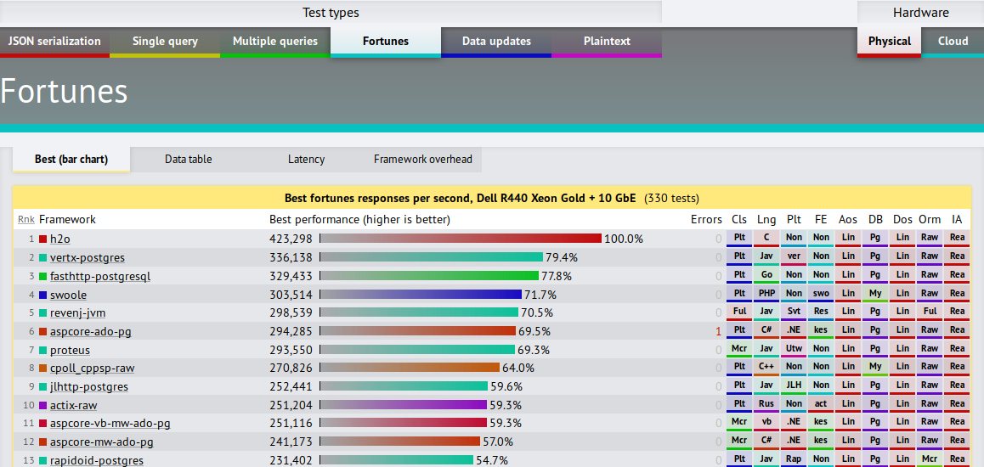Select the Fortunes test tab
The height and width of the screenshot is (467, 984).
coord(386,42)
